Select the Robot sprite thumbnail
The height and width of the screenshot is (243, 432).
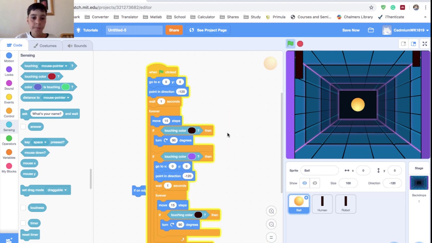[x=346, y=204]
